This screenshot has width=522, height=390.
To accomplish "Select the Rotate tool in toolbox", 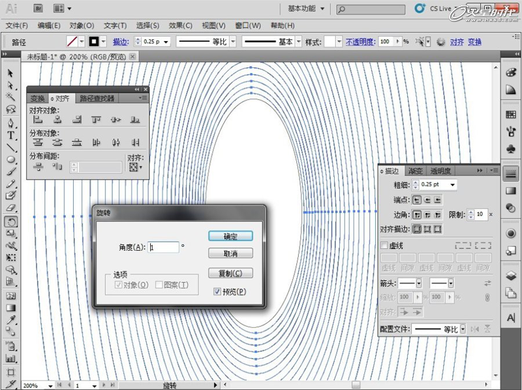I will 11,221.
